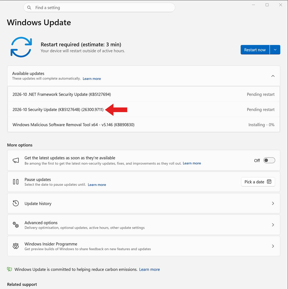288x289 pixels.
Task: Click the Pause updates icon
Action: tap(16, 182)
